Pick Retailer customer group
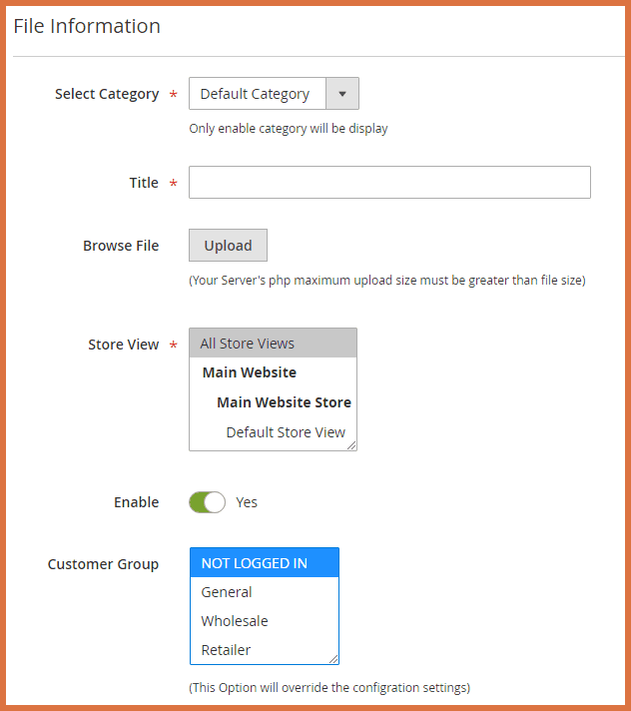The height and width of the screenshot is (711, 631). (x=226, y=650)
